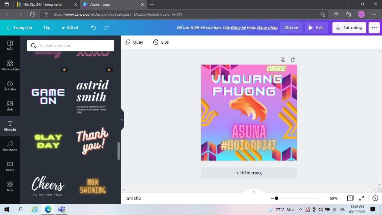Open the Thành phần elements panel
The width and height of the screenshot is (382, 215).
click(10, 66)
